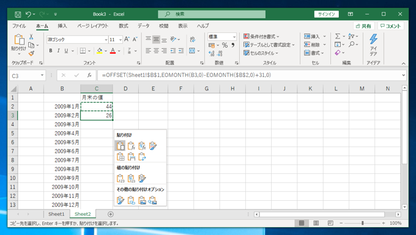
Task: Click the Increase Decimal icon
Action: pyautogui.click(x=212, y=54)
